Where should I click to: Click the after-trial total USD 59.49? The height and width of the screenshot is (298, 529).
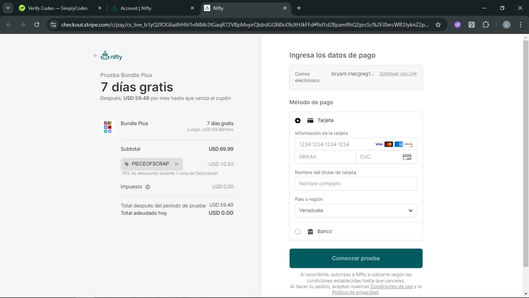point(221,205)
